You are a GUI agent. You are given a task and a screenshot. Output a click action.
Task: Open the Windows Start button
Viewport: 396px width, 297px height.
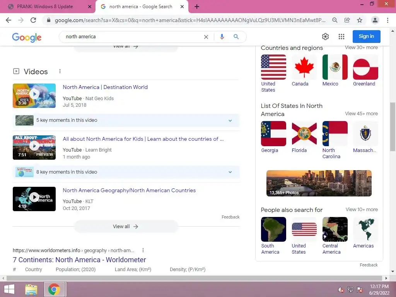coord(9,289)
